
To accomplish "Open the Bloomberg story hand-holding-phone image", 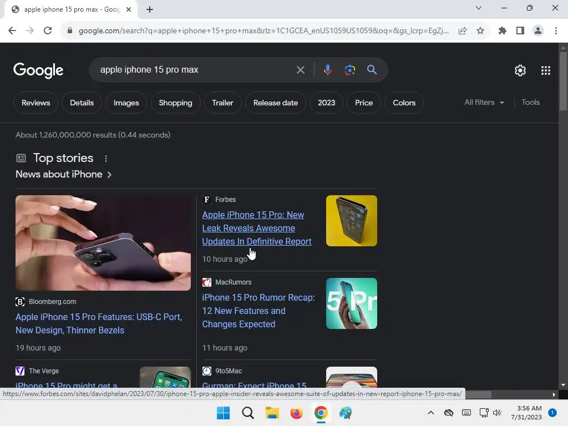I will tap(103, 243).
